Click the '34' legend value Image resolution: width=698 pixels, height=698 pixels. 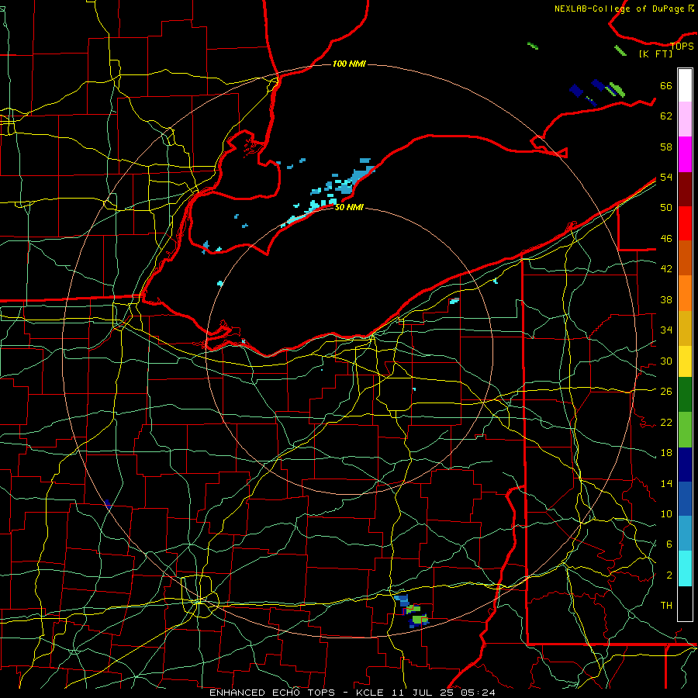[x=666, y=330]
